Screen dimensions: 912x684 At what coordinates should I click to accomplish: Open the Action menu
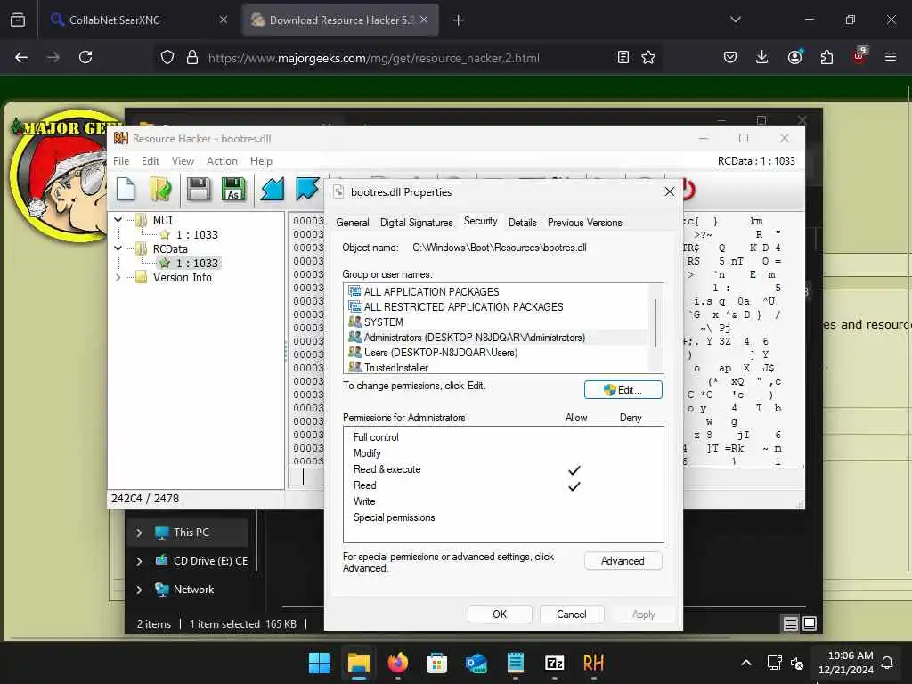click(222, 161)
